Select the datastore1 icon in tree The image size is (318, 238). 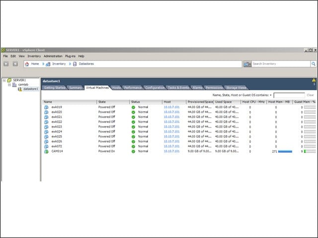(x=20, y=89)
